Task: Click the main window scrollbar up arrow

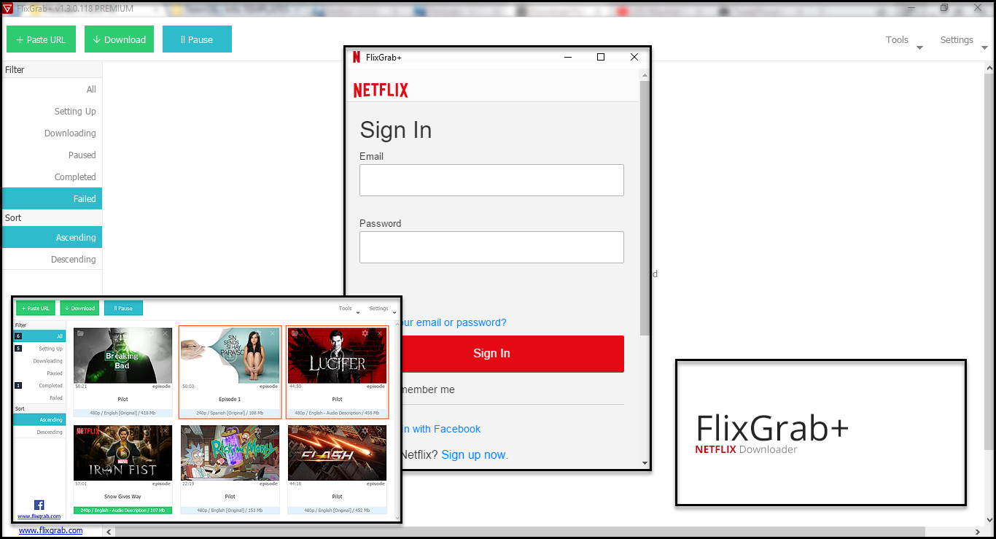Action: tap(990, 68)
